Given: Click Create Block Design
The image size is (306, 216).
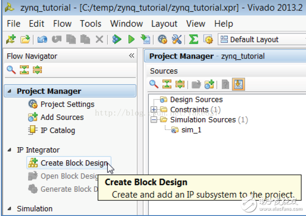Looking at the screenshot, I should coord(73,163).
